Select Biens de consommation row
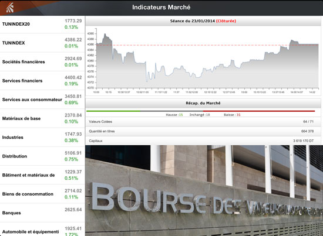Image resolution: width=323 pixels, height=236 pixels. 42,194
